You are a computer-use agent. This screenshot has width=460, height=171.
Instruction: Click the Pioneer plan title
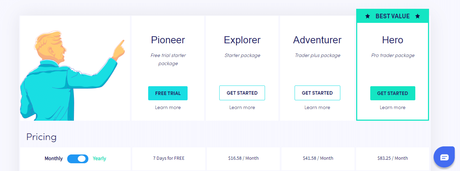tap(168, 40)
